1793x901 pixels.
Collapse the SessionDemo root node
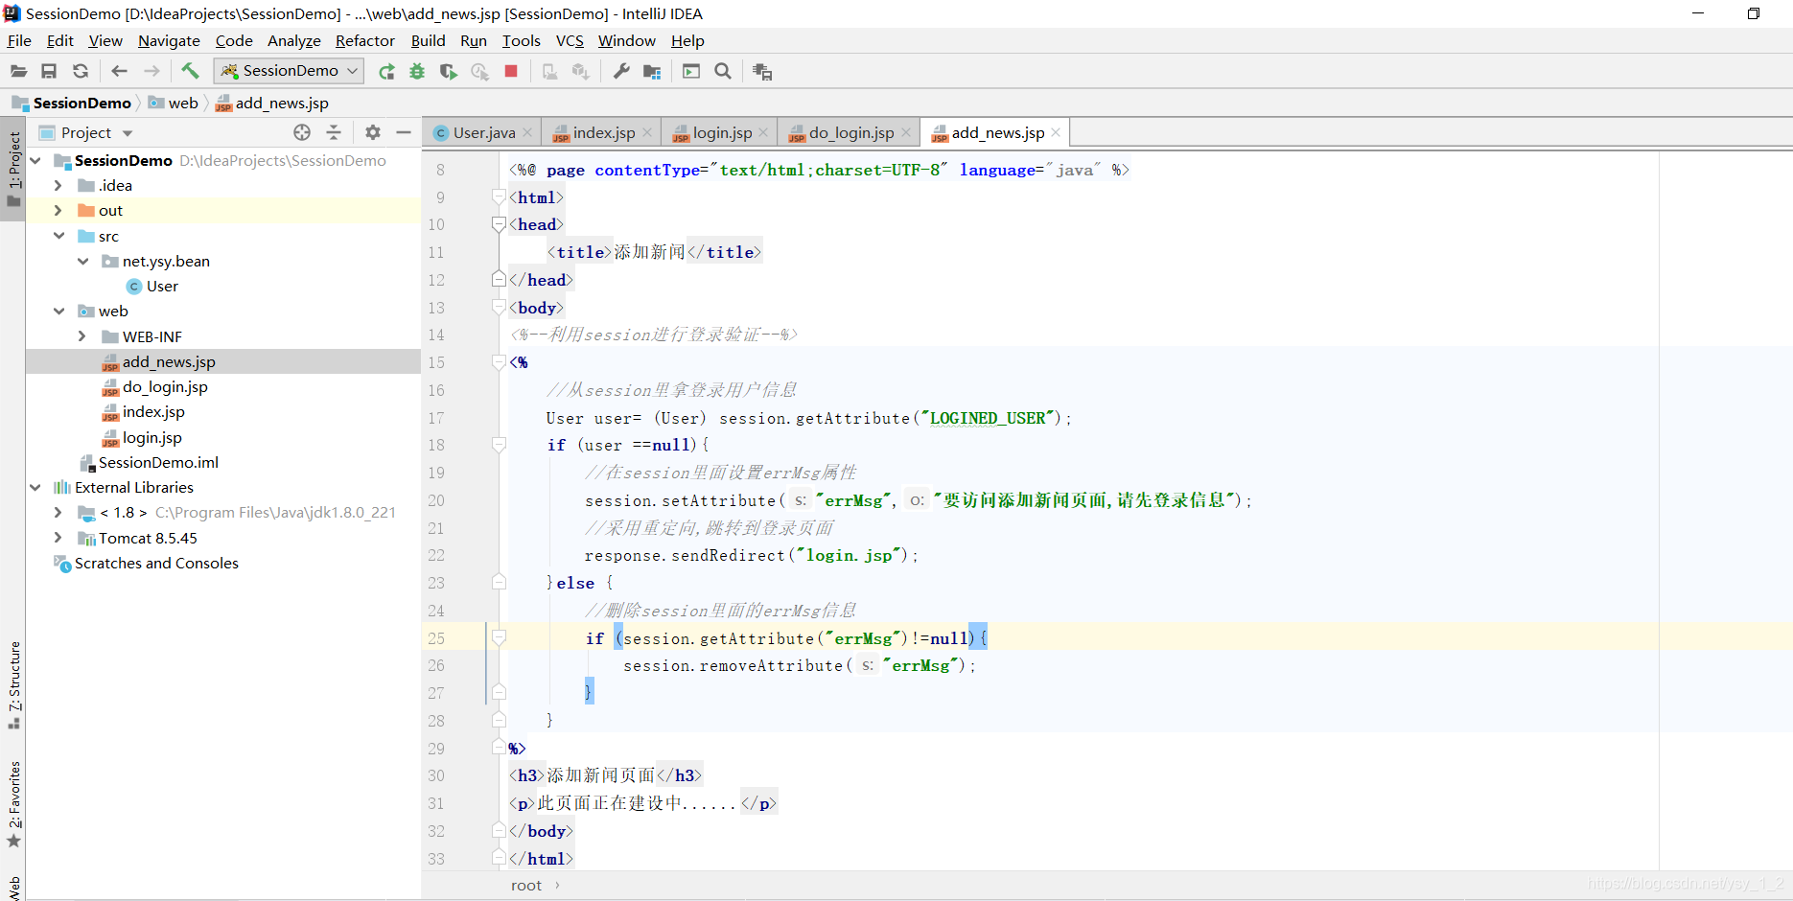(35, 161)
